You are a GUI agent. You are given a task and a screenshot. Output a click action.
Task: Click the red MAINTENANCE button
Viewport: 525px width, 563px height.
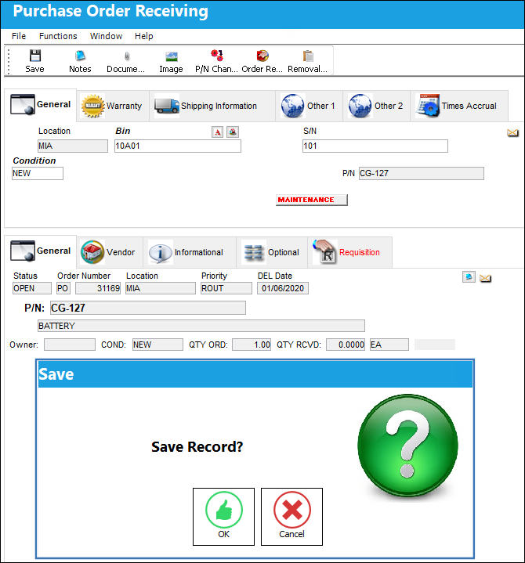312,200
